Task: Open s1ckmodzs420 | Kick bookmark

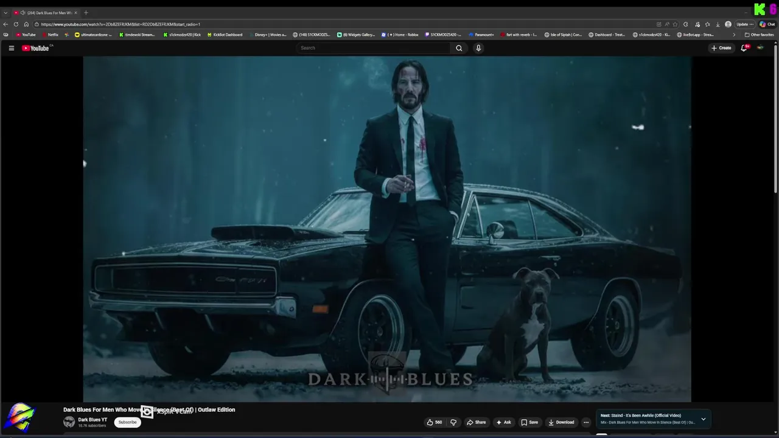Action: tap(182, 35)
